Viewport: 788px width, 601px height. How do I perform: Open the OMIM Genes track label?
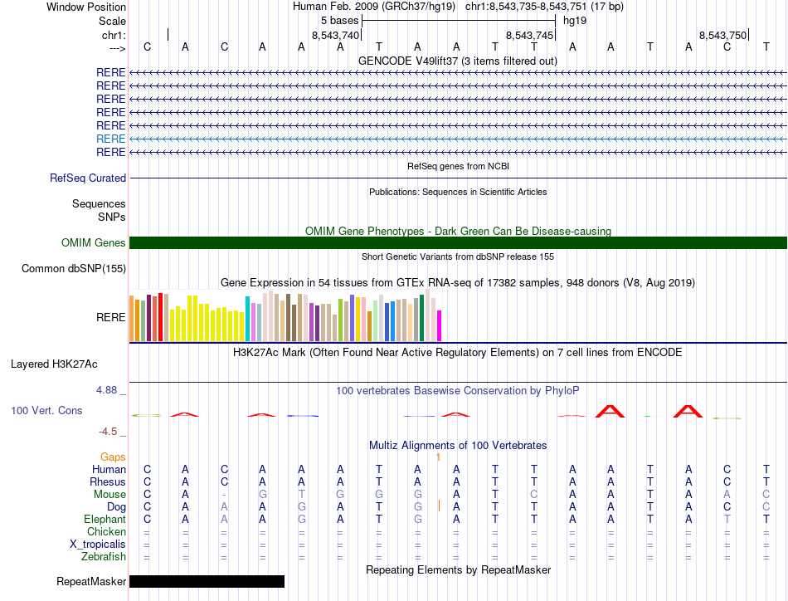coord(94,243)
